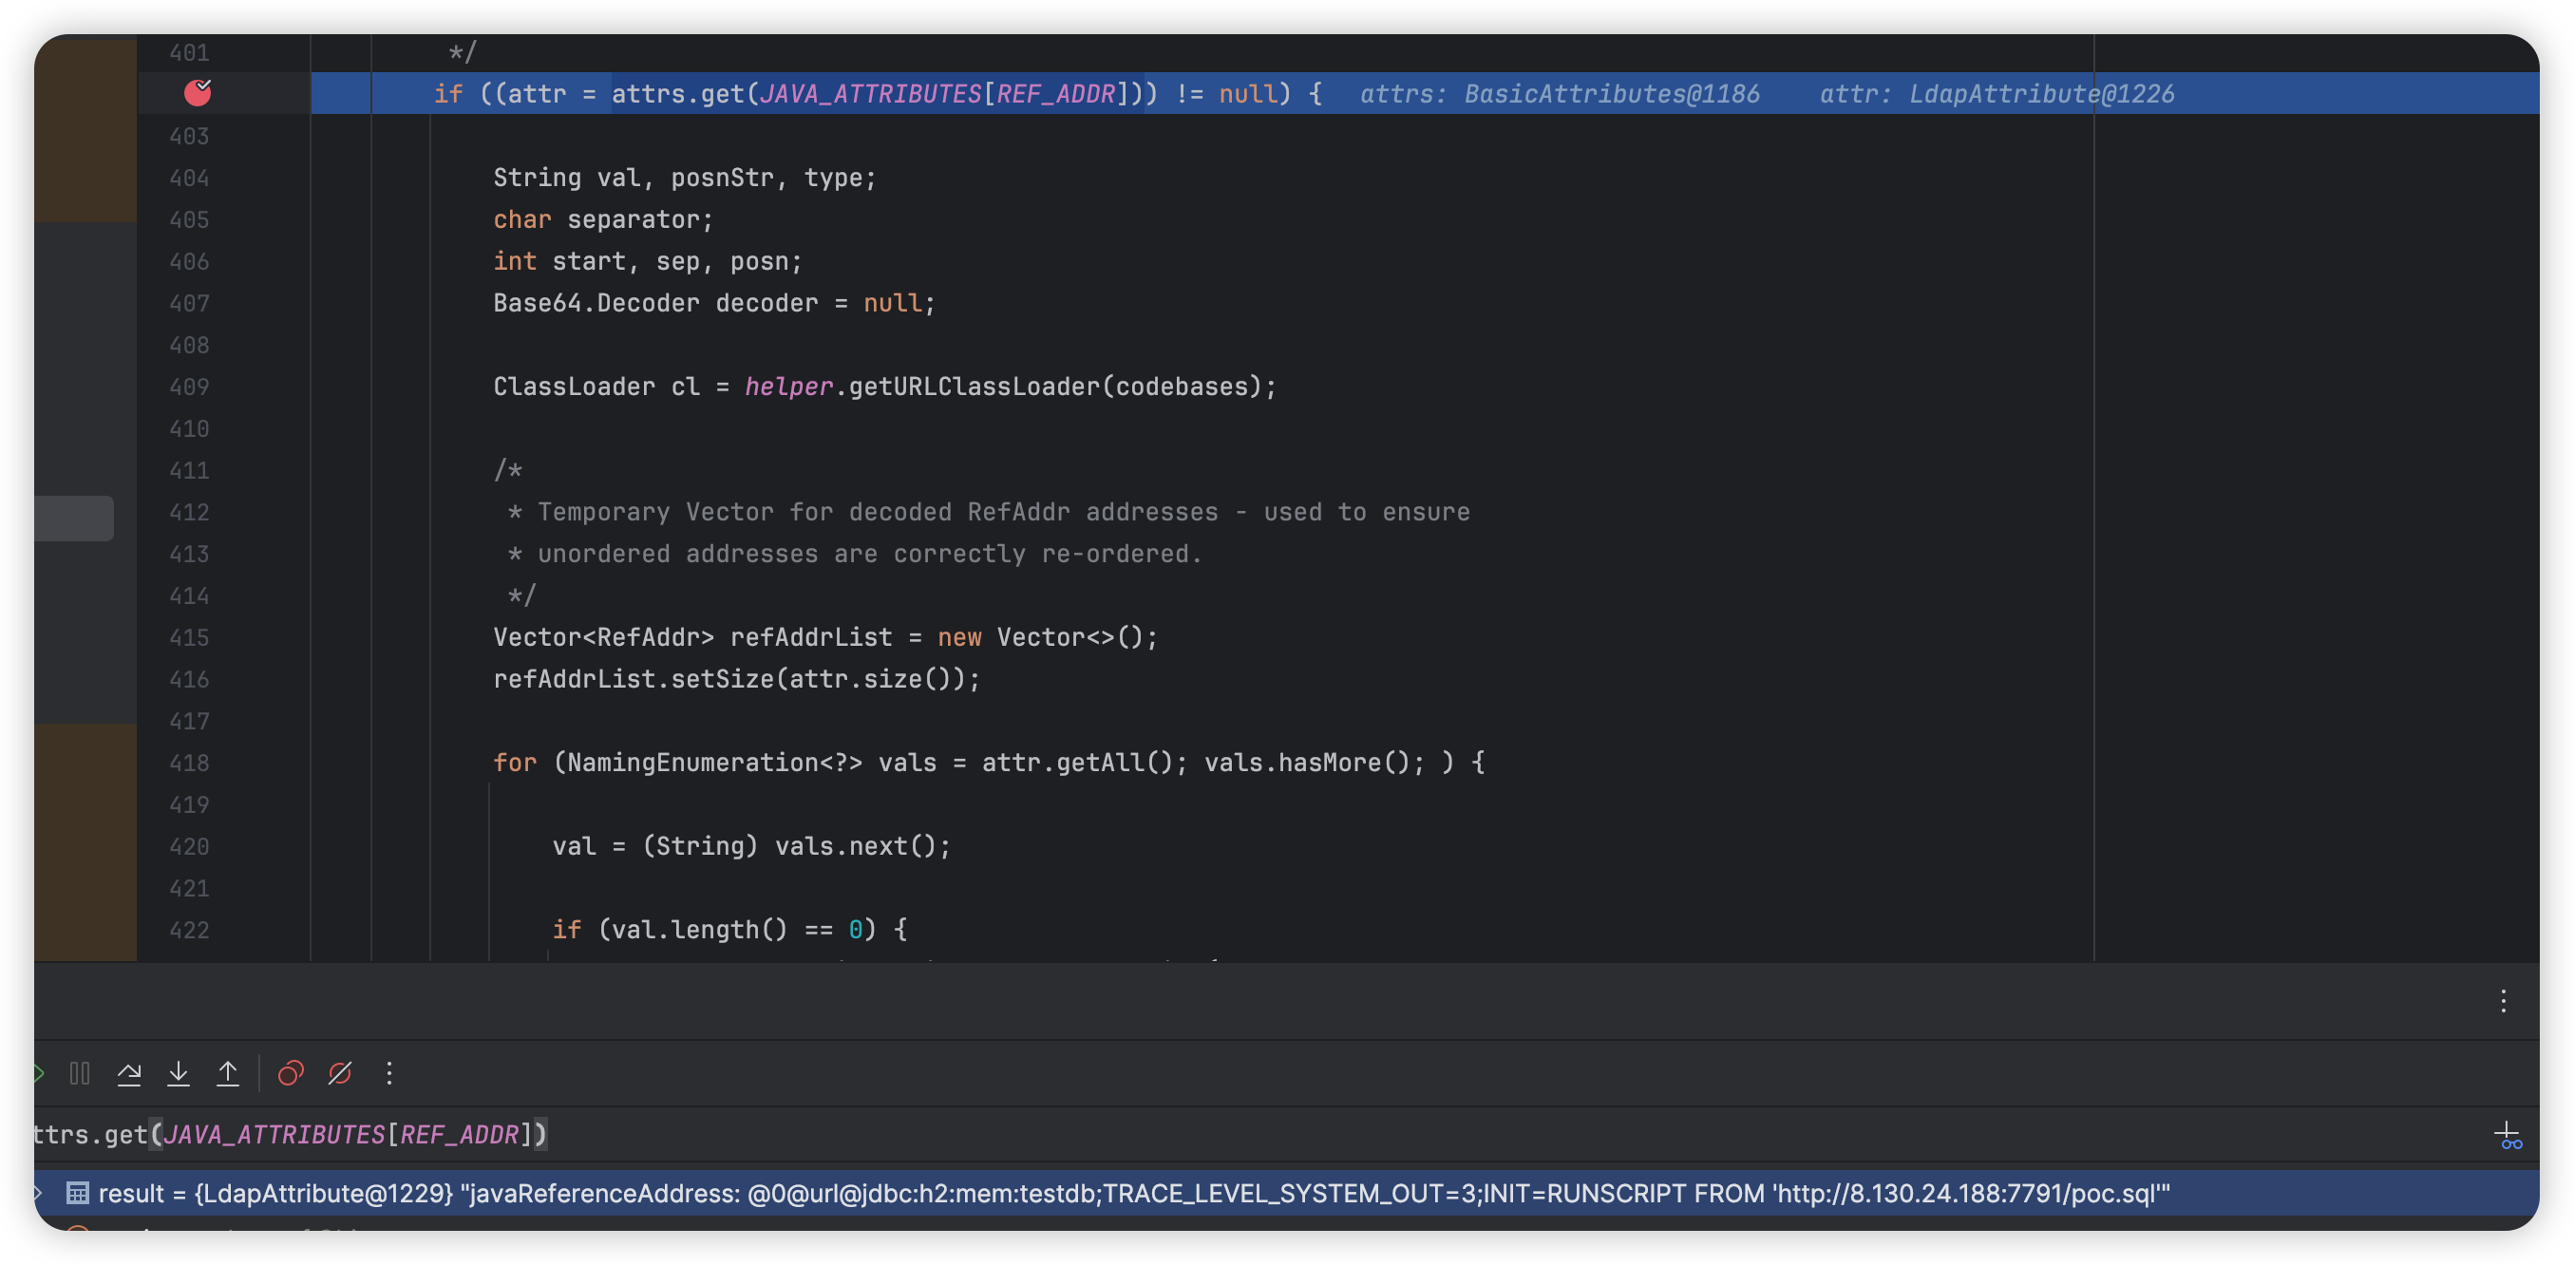Viewport: 2574px width, 1265px height.
Task: Click comment 'unordered addresses are correctly re-ordered.'
Action: 870,554
